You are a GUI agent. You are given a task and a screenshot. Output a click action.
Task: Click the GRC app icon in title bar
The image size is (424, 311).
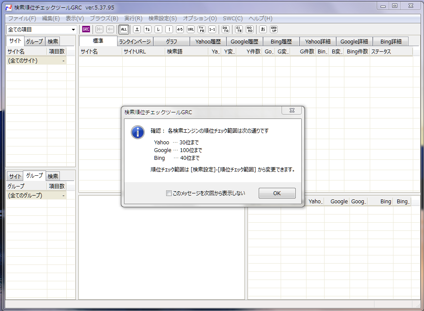[x=9, y=8]
